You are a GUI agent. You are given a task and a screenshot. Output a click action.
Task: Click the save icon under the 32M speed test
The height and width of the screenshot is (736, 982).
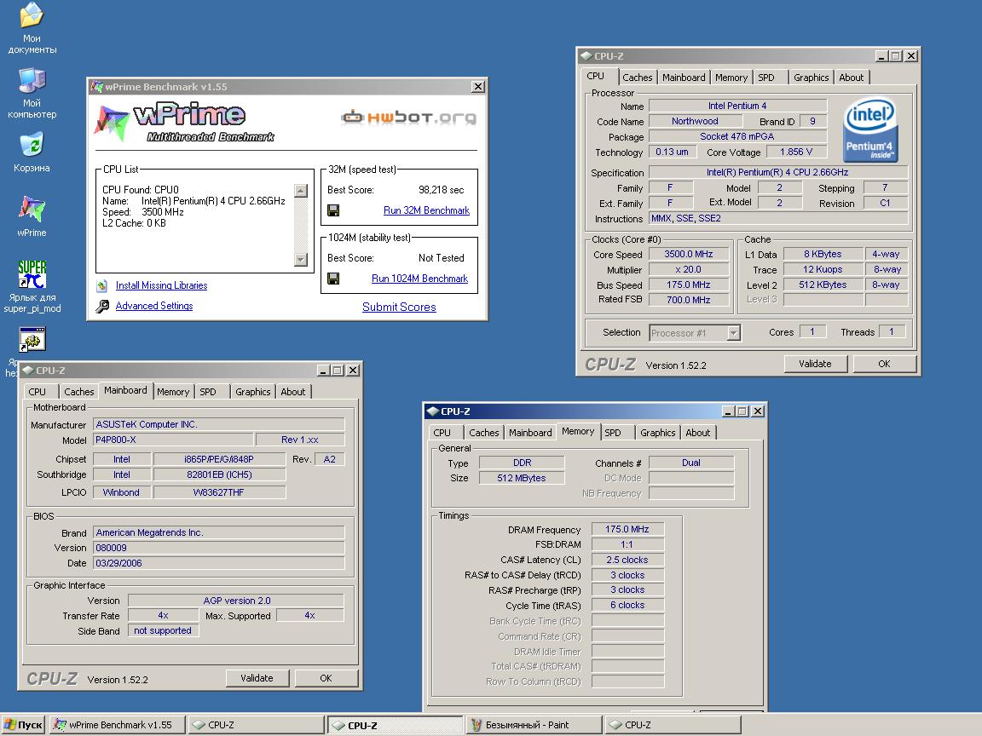point(333,211)
